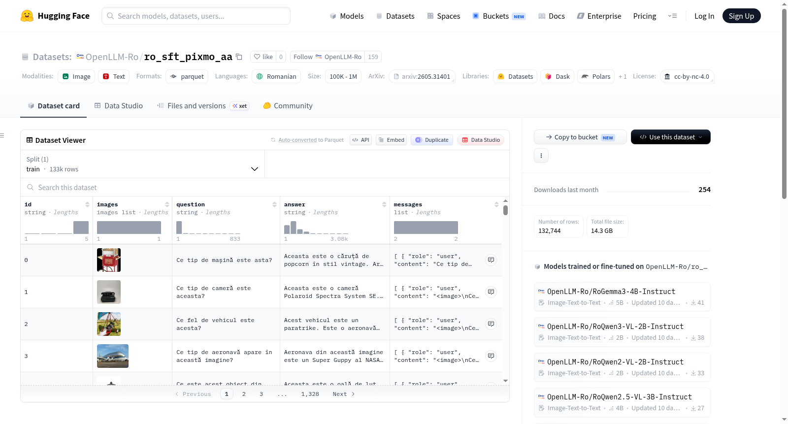The height and width of the screenshot is (424, 788).
Task: Click the Copy to bucket button
Action: [580, 137]
